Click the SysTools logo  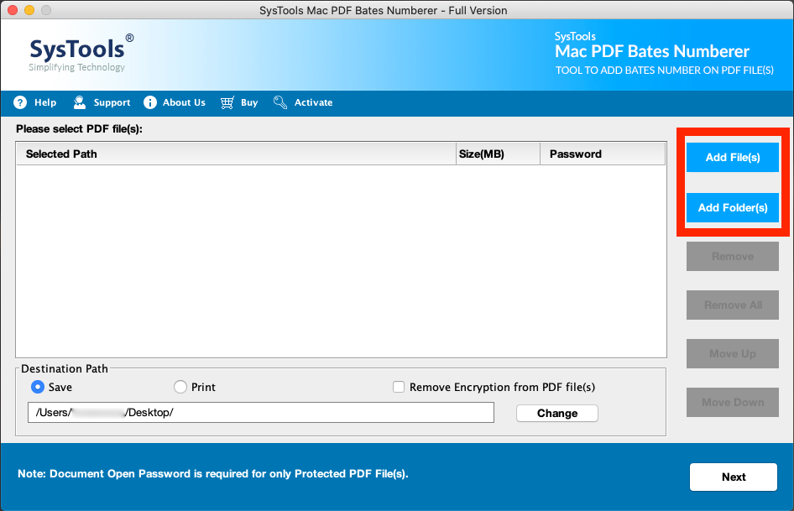click(x=81, y=53)
